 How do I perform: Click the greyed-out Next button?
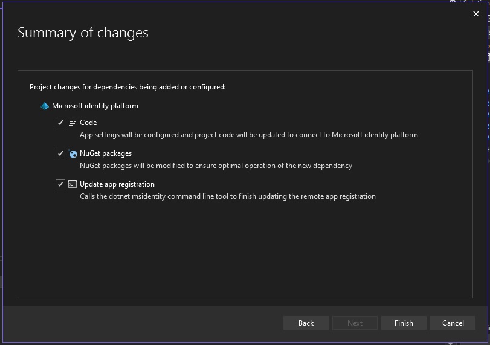355,323
